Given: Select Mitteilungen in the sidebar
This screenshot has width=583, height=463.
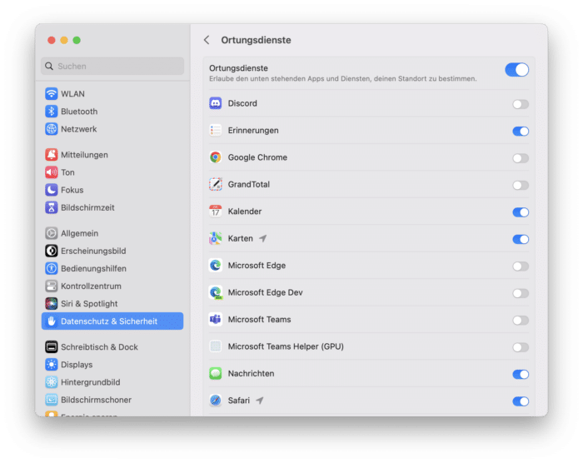Looking at the screenshot, I should pyautogui.click(x=112, y=155).
